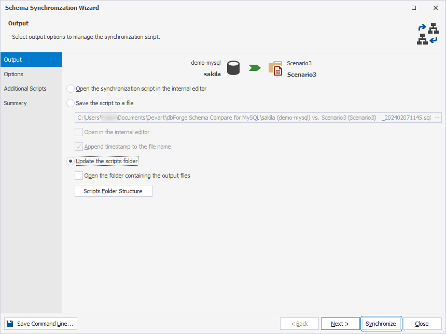Click the Synchronize button
This screenshot has width=446, height=334.
pyautogui.click(x=381, y=324)
